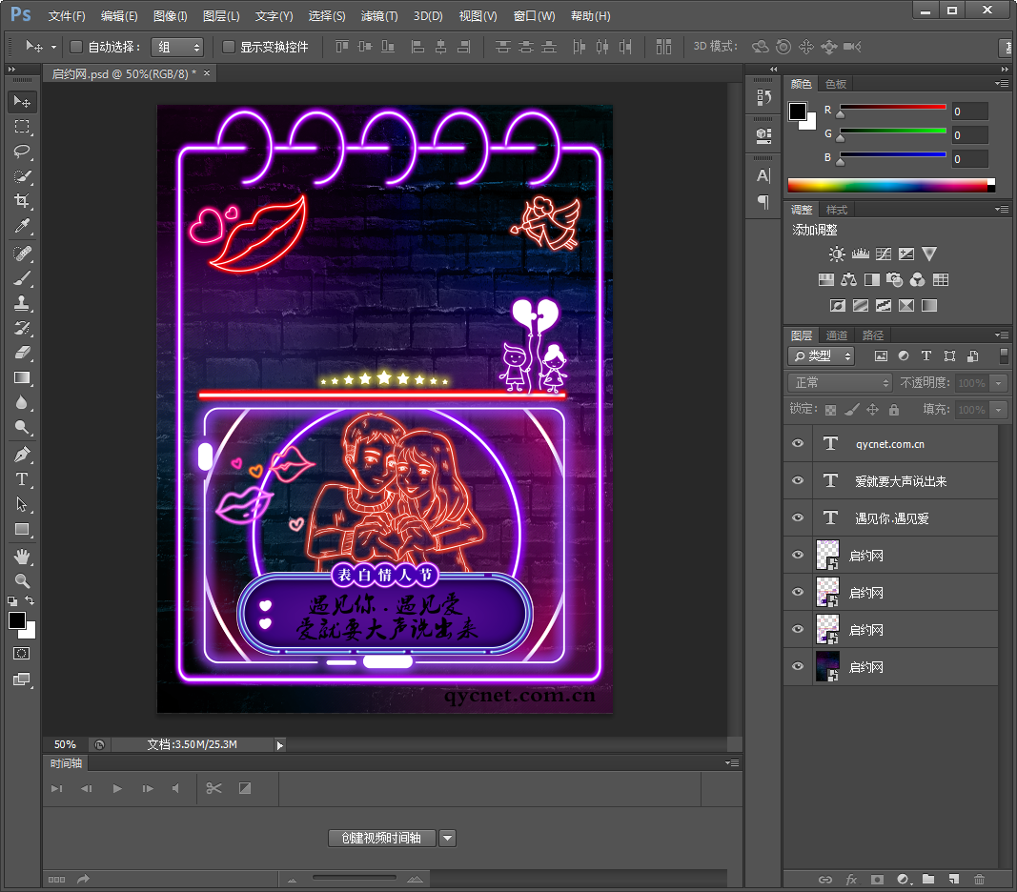1017x892 pixels.
Task: Open the 组 auto-select dropdown
Action: pyautogui.click(x=177, y=47)
